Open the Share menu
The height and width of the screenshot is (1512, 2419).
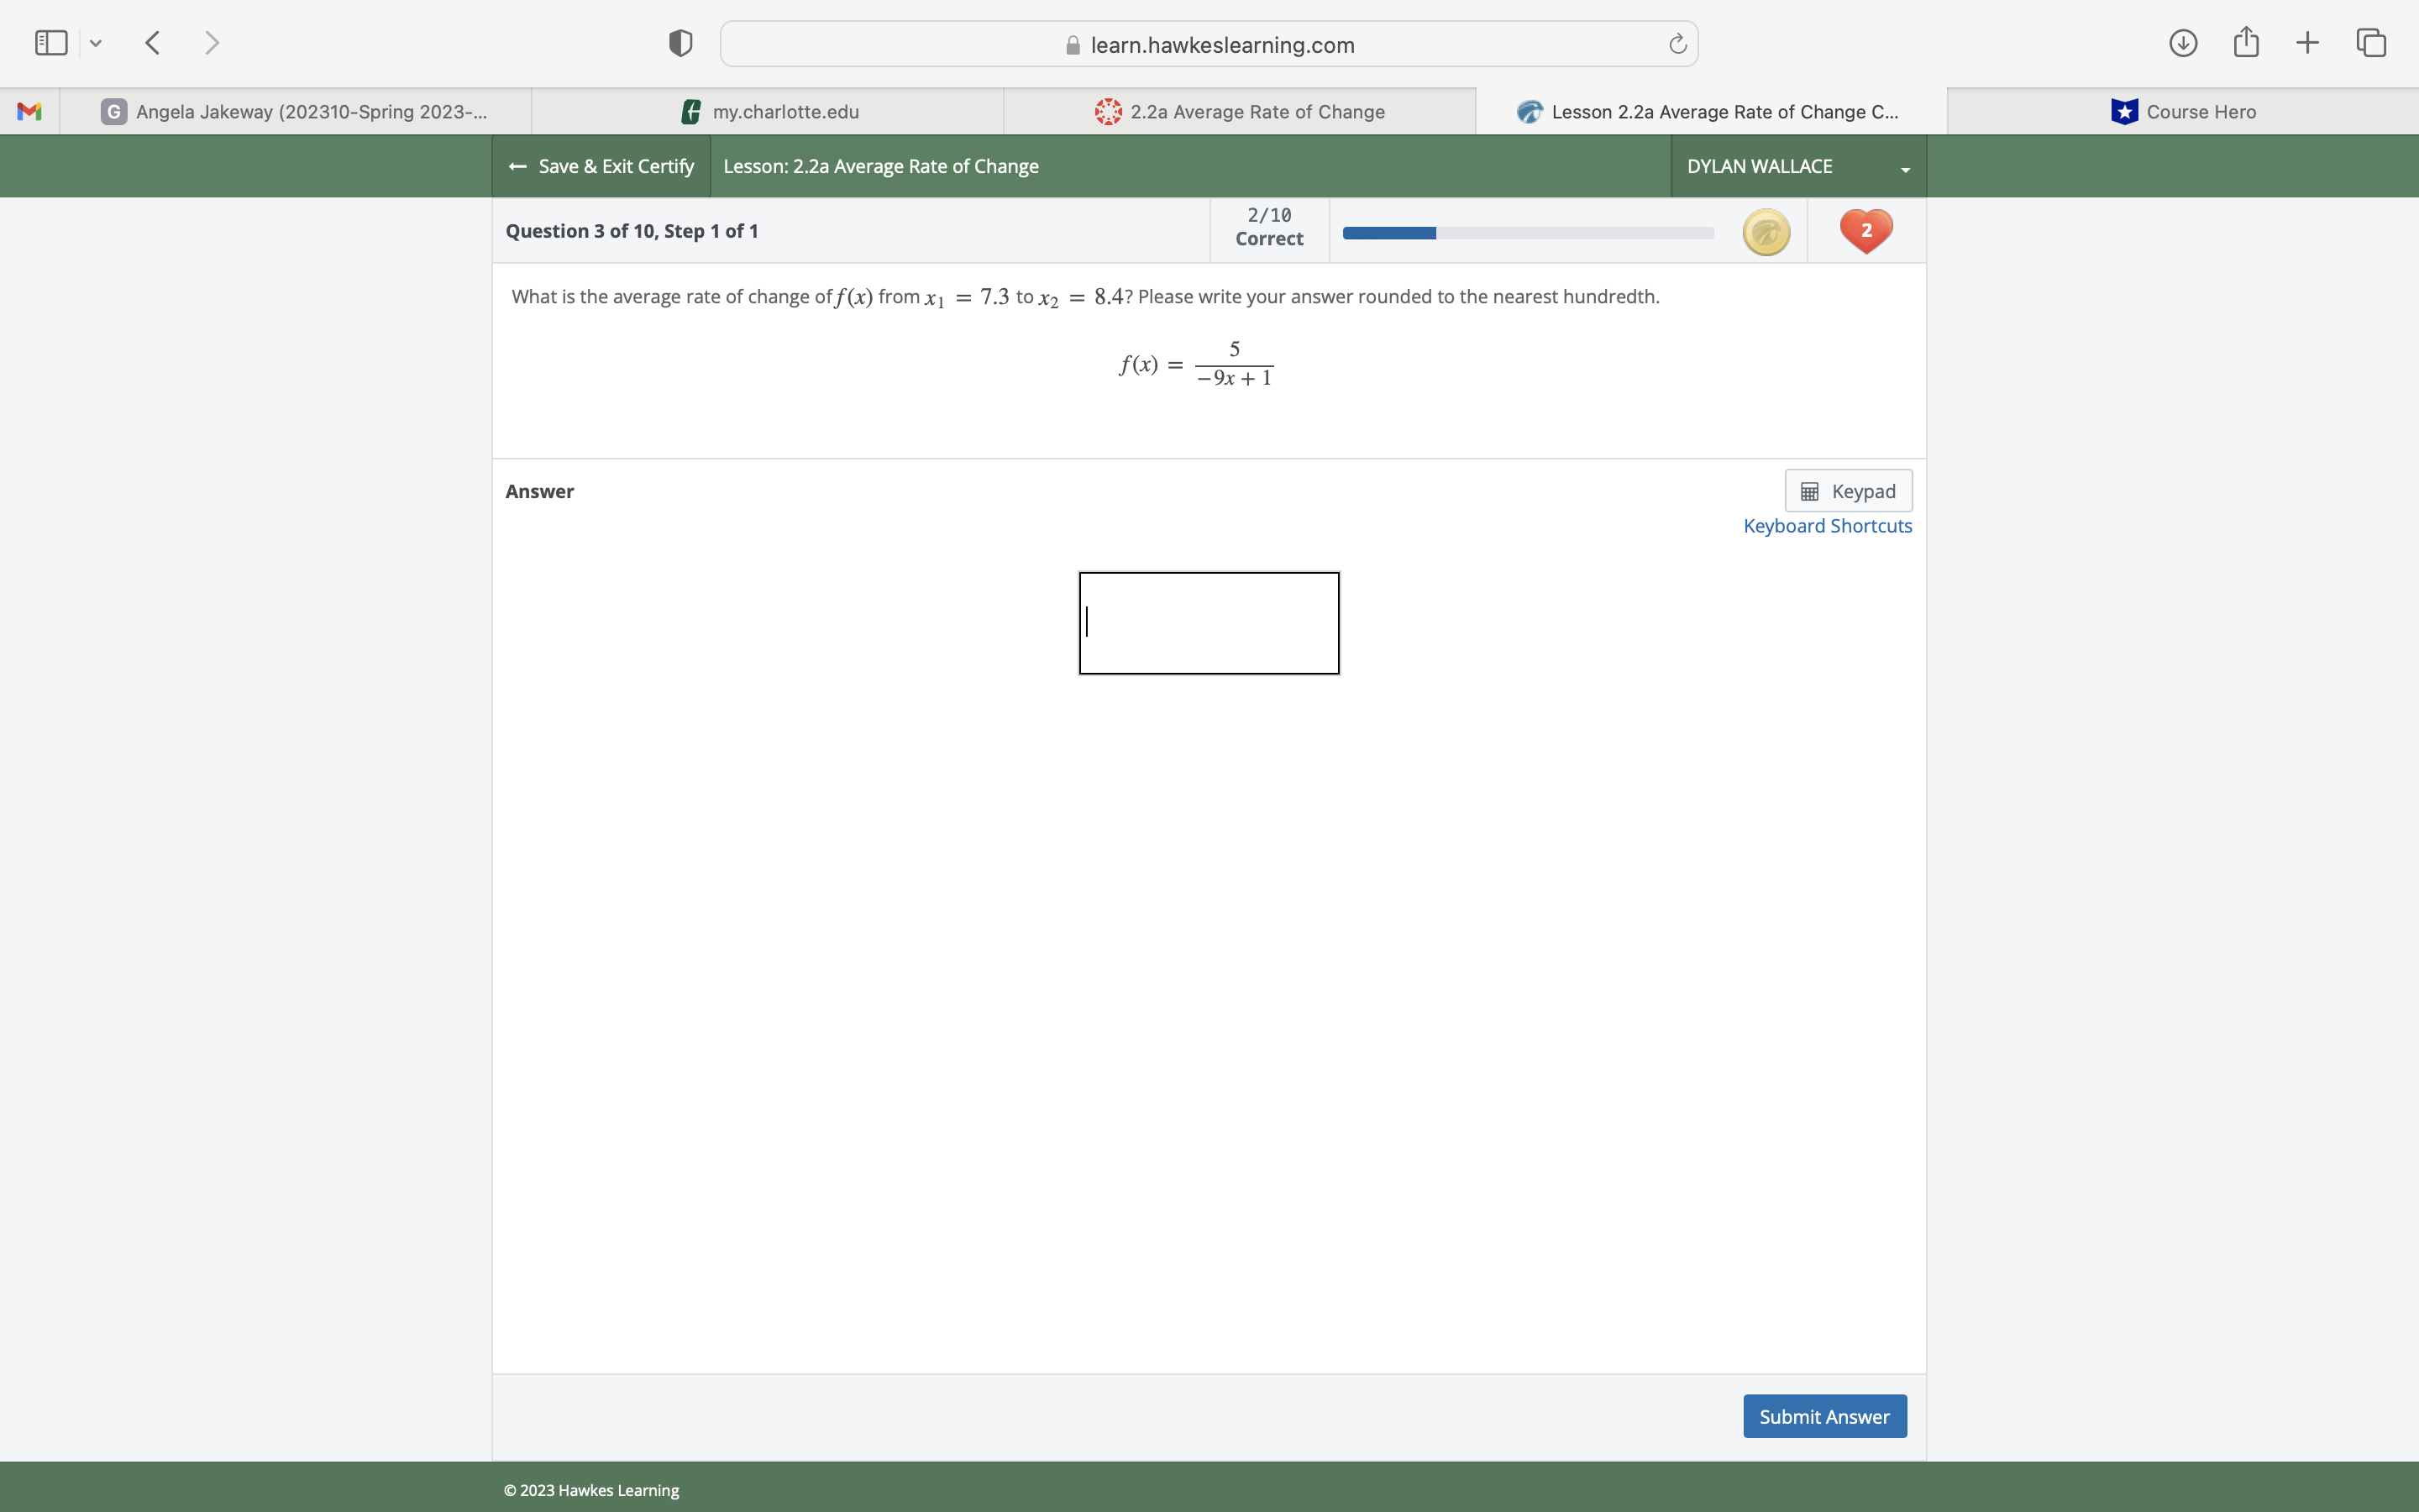(2245, 42)
